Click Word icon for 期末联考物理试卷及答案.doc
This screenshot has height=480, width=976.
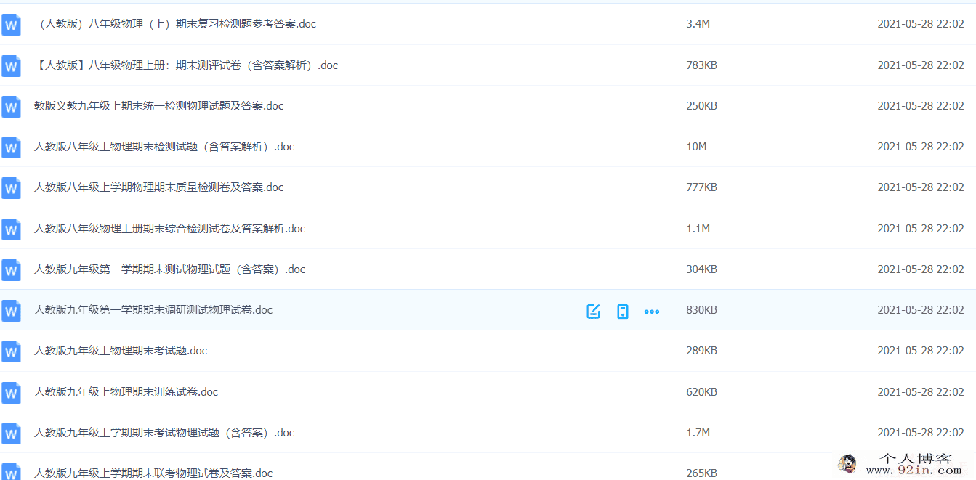click(11, 472)
